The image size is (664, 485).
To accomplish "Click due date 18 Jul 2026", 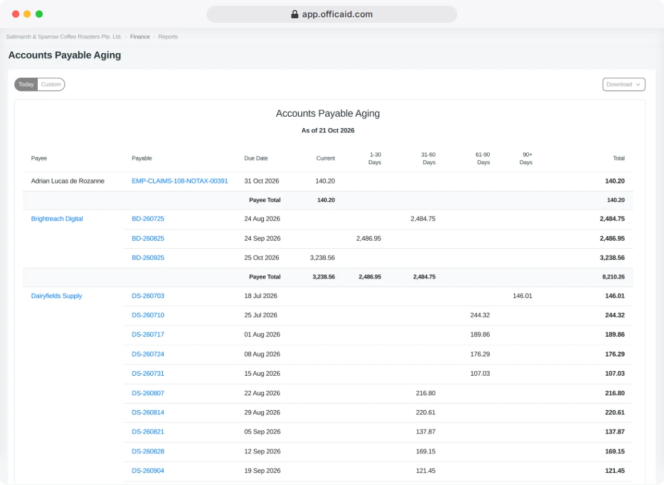I will click(x=261, y=296).
